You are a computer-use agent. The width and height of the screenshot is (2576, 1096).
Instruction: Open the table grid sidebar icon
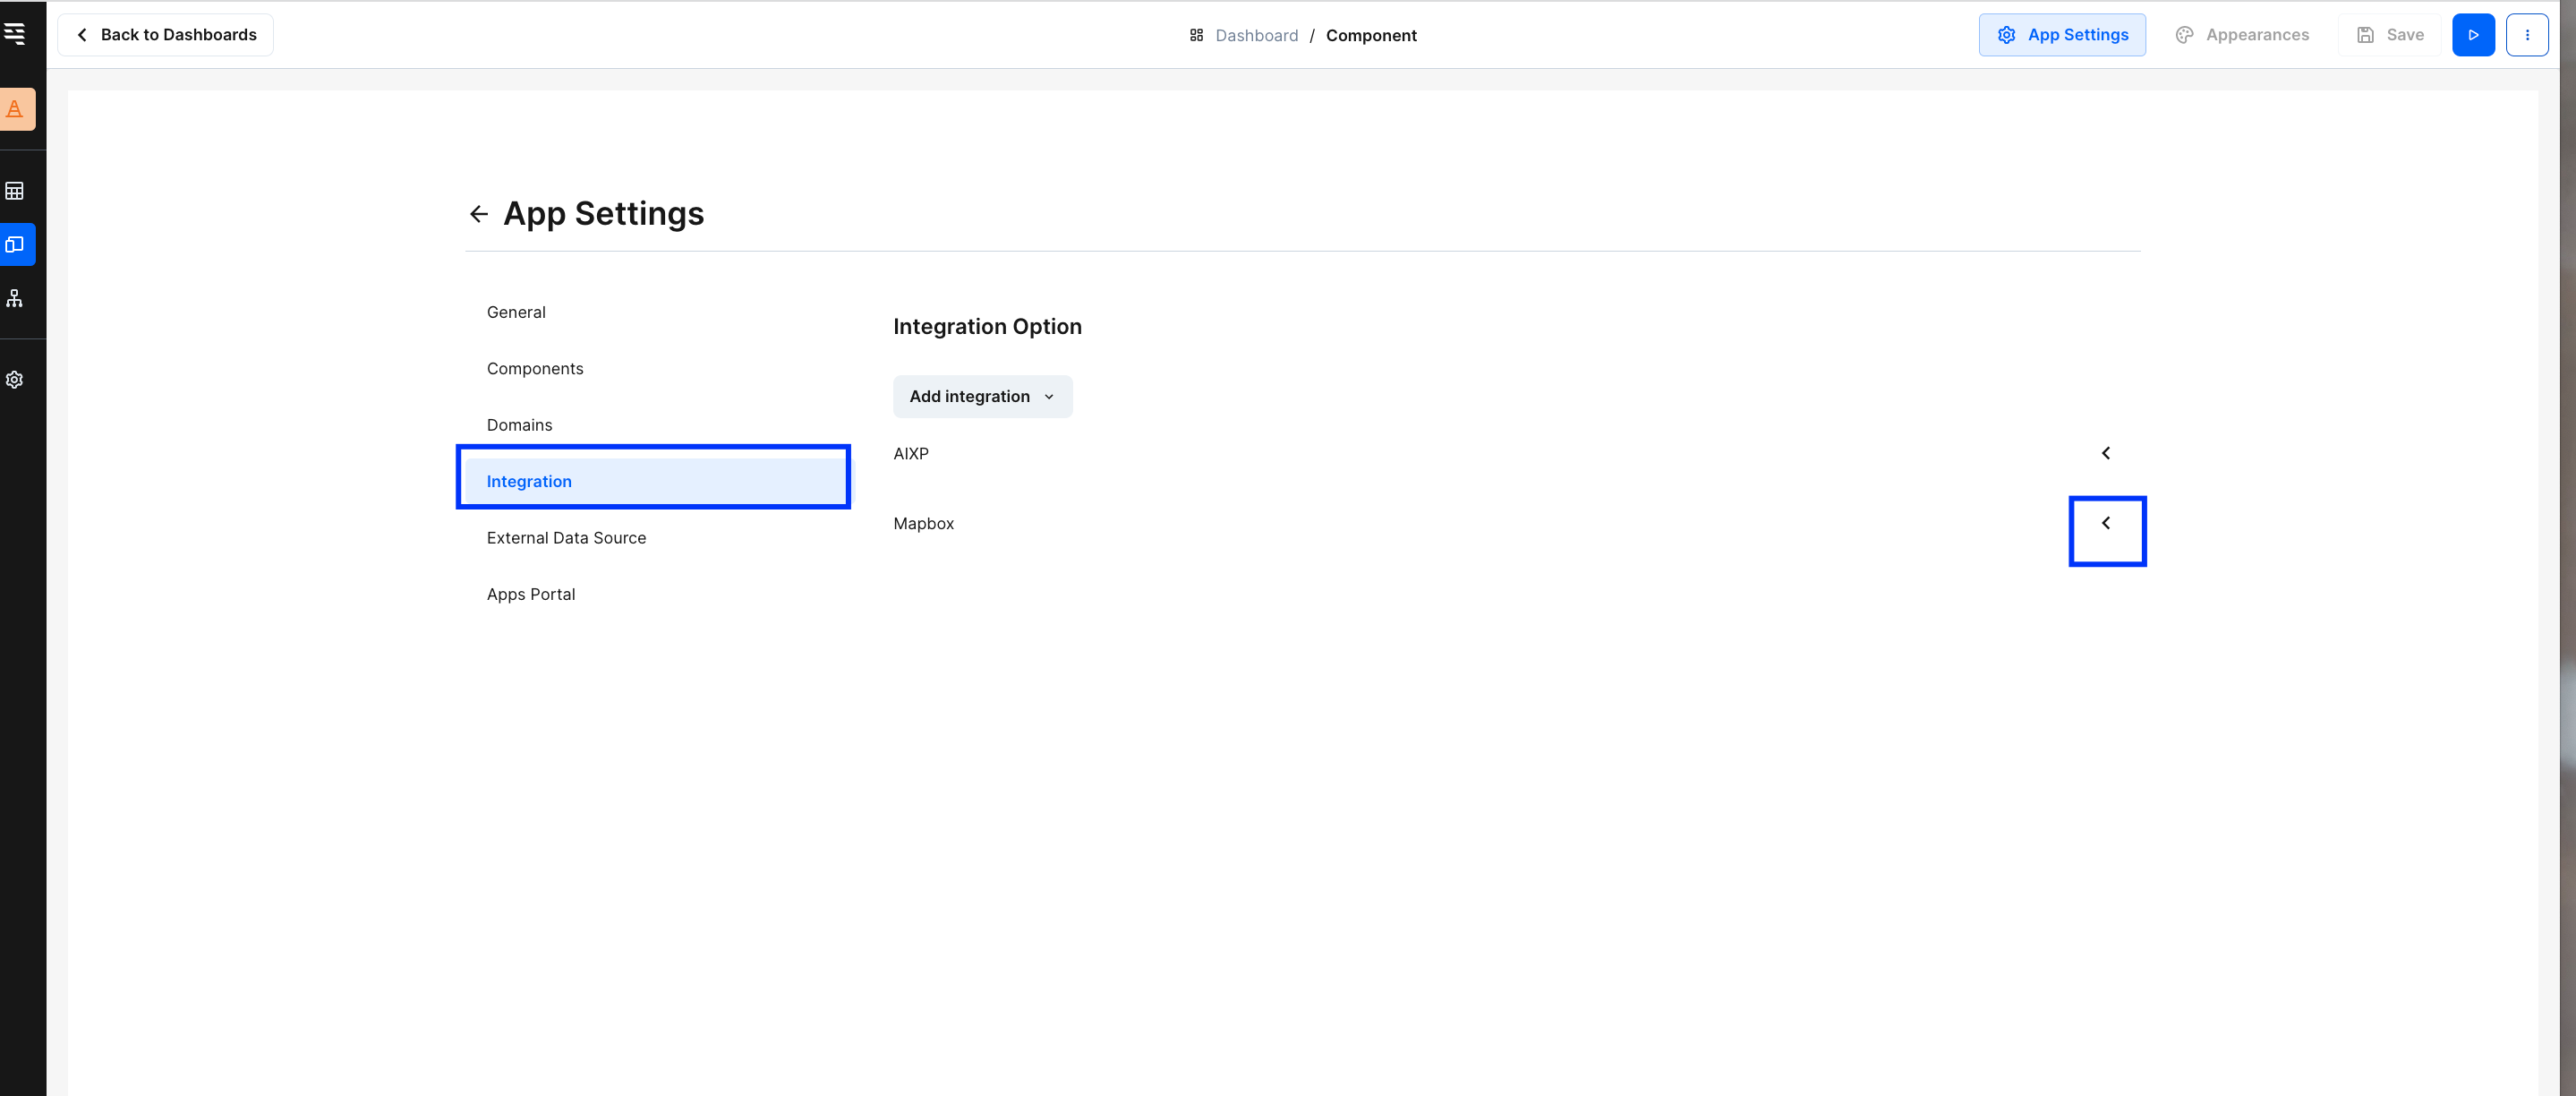15,190
